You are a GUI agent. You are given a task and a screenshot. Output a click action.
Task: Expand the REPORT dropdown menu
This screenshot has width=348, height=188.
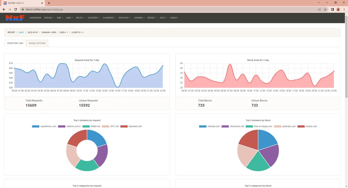point(152,18)
